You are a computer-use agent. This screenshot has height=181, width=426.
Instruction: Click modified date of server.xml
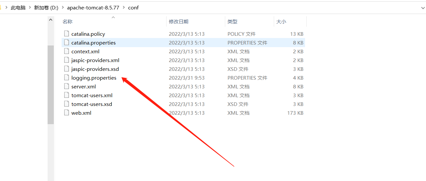187,86
